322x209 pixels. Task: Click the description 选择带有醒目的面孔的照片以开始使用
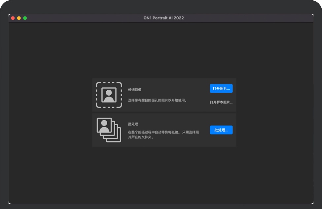[157, 100]
